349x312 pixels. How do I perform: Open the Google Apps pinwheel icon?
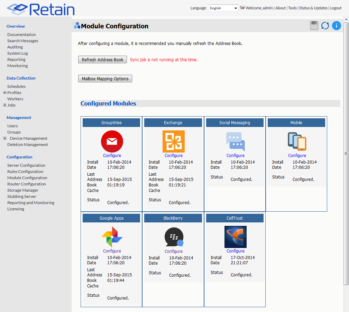(112, 237)
